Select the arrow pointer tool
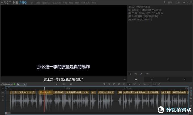The image size is (193, 115). [129, 84]
